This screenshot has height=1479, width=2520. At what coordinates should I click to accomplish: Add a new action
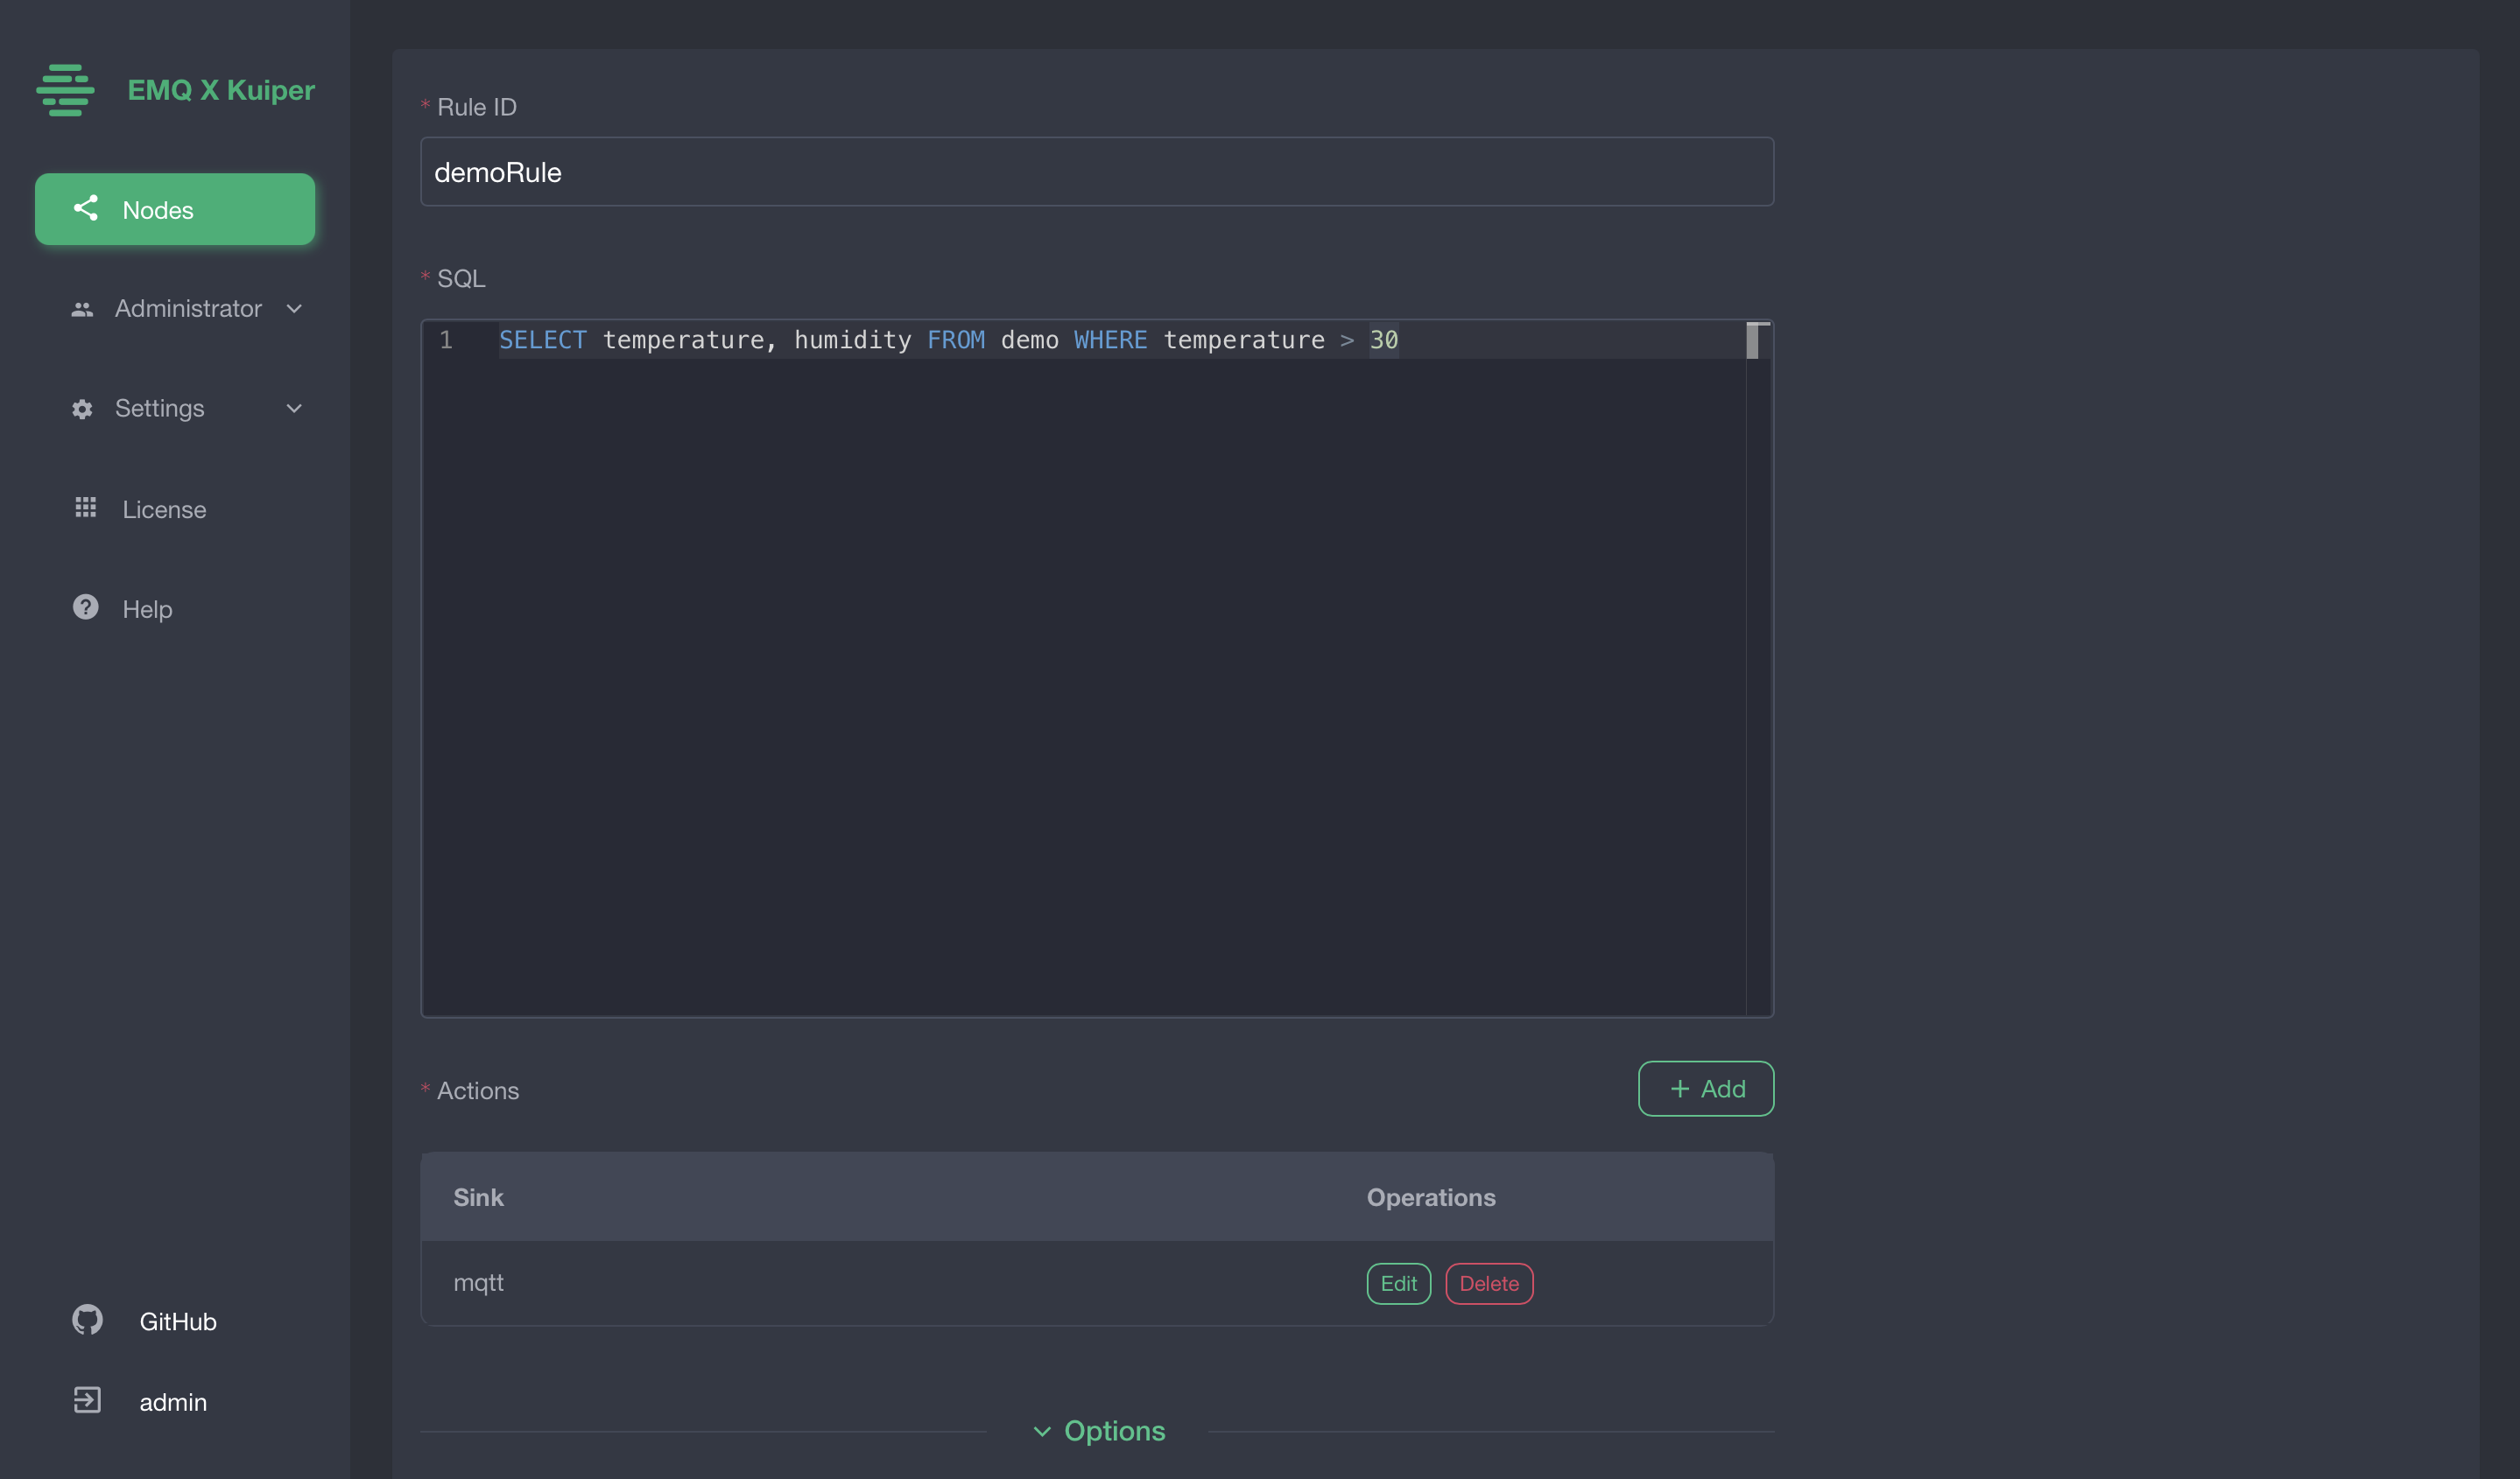click(1706, 1089)
